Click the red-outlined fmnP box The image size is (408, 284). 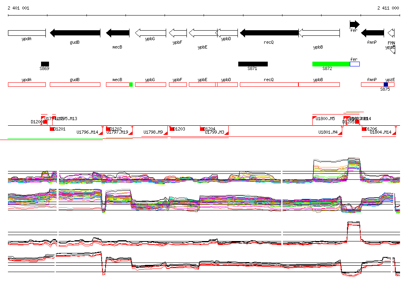(x=373, y=84)
